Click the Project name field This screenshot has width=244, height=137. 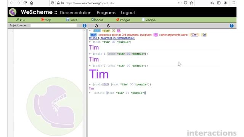[x=53, y=25]
